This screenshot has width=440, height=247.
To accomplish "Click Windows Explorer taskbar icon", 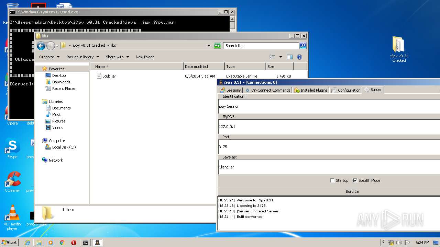I will point(39,243).
